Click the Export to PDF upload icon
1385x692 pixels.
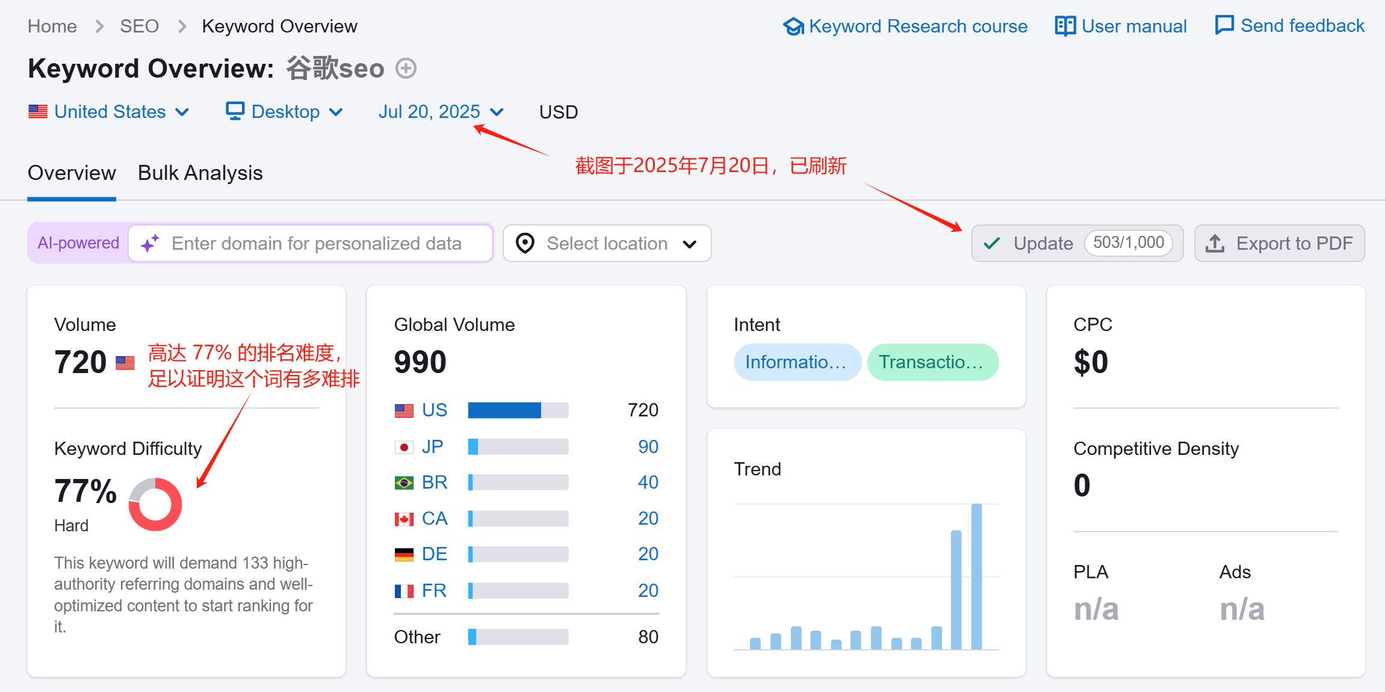pos(1215,244)
